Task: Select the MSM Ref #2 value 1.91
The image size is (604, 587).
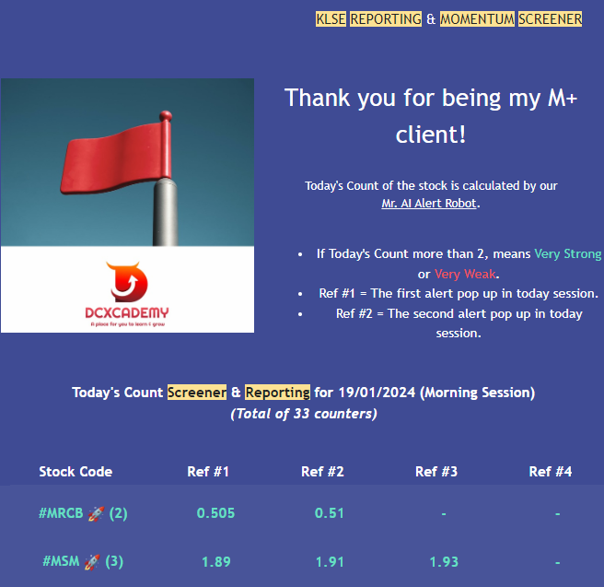Action: (x=330, y=561)
